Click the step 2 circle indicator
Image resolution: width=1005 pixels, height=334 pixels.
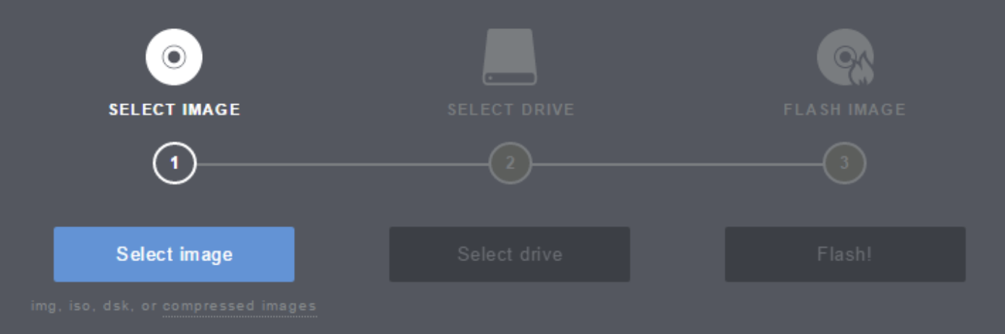[x=510, y=163]
